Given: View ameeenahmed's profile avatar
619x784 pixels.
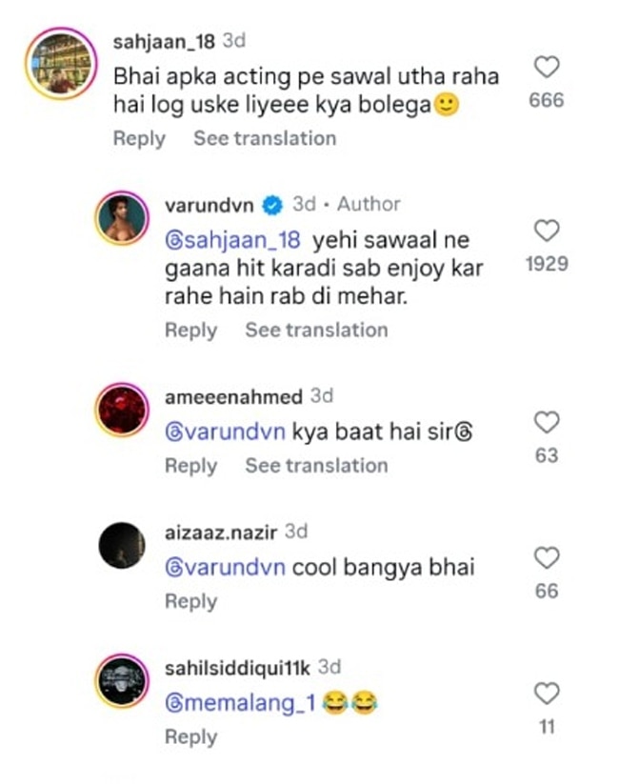Looking at the screenshot, I should pos(122,412).
